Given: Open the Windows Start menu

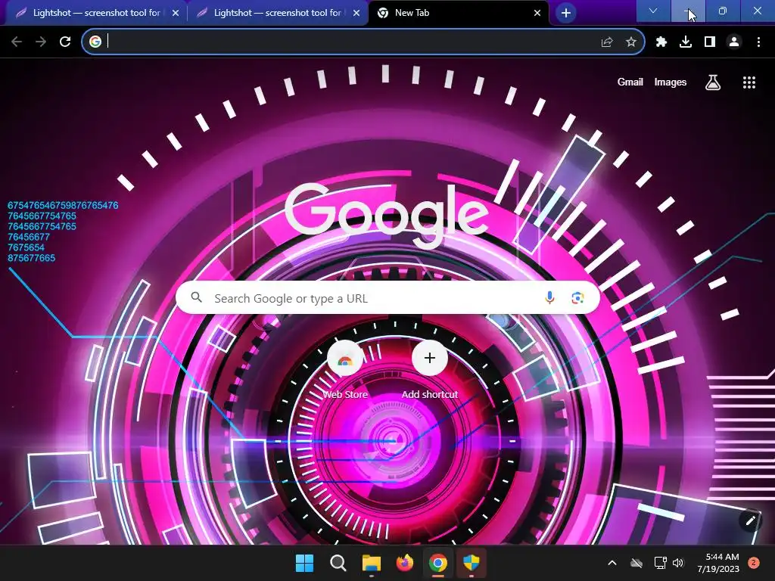Looking at the screenshot, I should (304, 563).
